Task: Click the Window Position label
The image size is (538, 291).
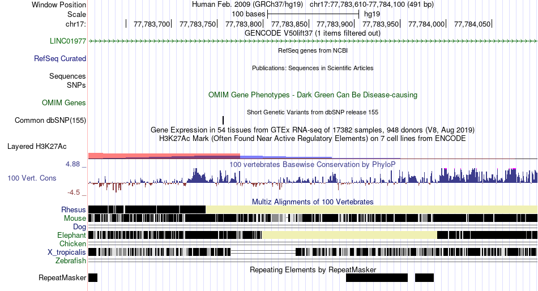Action: pyautogui.click(x=59, y=5)
